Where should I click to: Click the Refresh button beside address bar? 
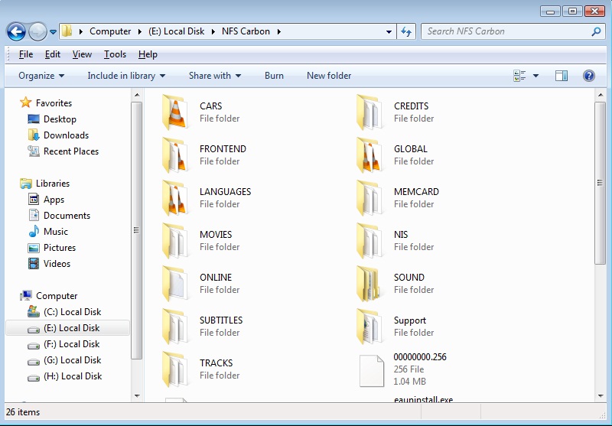click(x=406, y=31)
